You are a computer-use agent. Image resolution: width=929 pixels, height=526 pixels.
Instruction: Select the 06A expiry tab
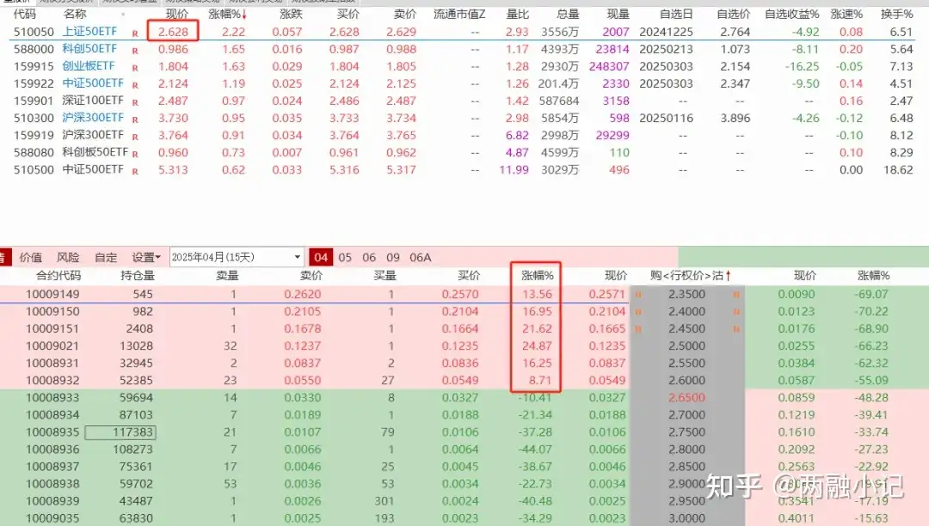pyautogui.click(x=420, y=257)
